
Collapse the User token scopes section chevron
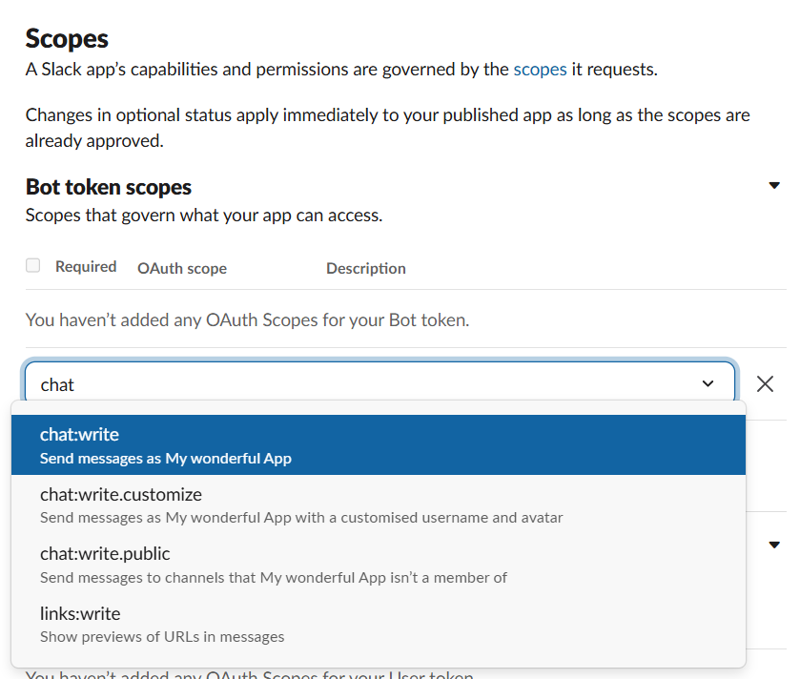click(774, 545)
